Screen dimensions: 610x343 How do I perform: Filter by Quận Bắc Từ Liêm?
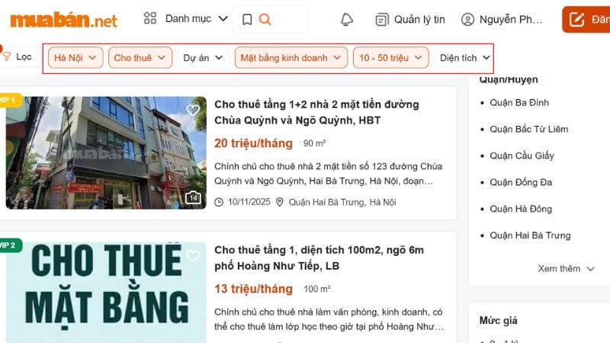point(528,129)
